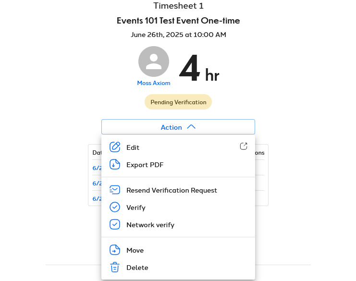
Task: Choose Delete from the Action menu
Action: pos(178,268)
